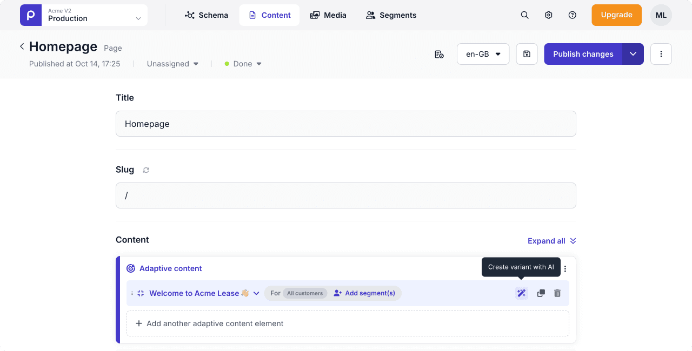Open the Done status dropdown
This screenshot has height=351, width=692.
243,64
